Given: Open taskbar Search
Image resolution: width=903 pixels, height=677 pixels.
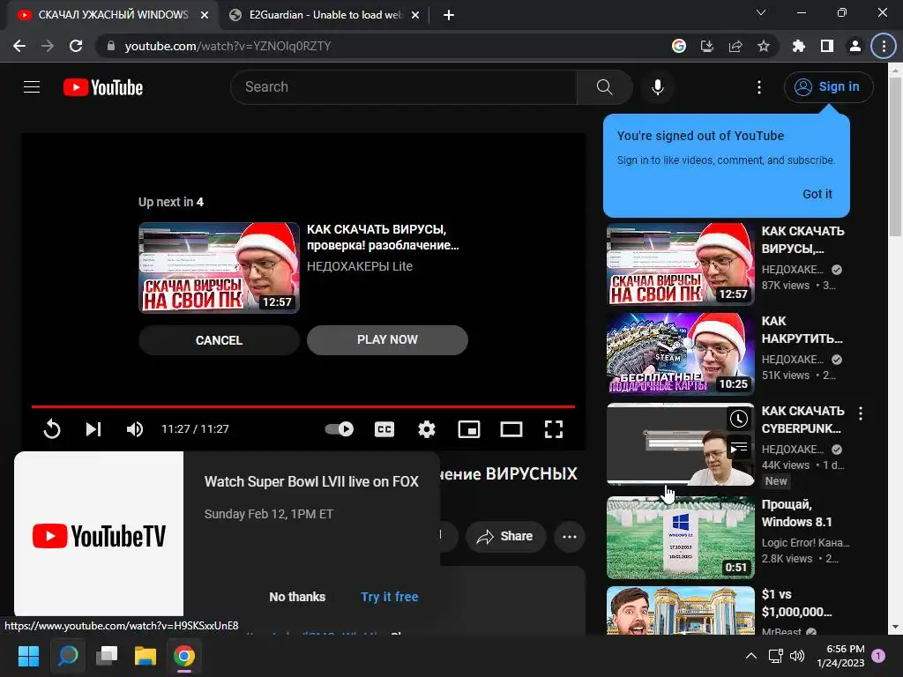Looking at the screenshot, I should (68, 656).
